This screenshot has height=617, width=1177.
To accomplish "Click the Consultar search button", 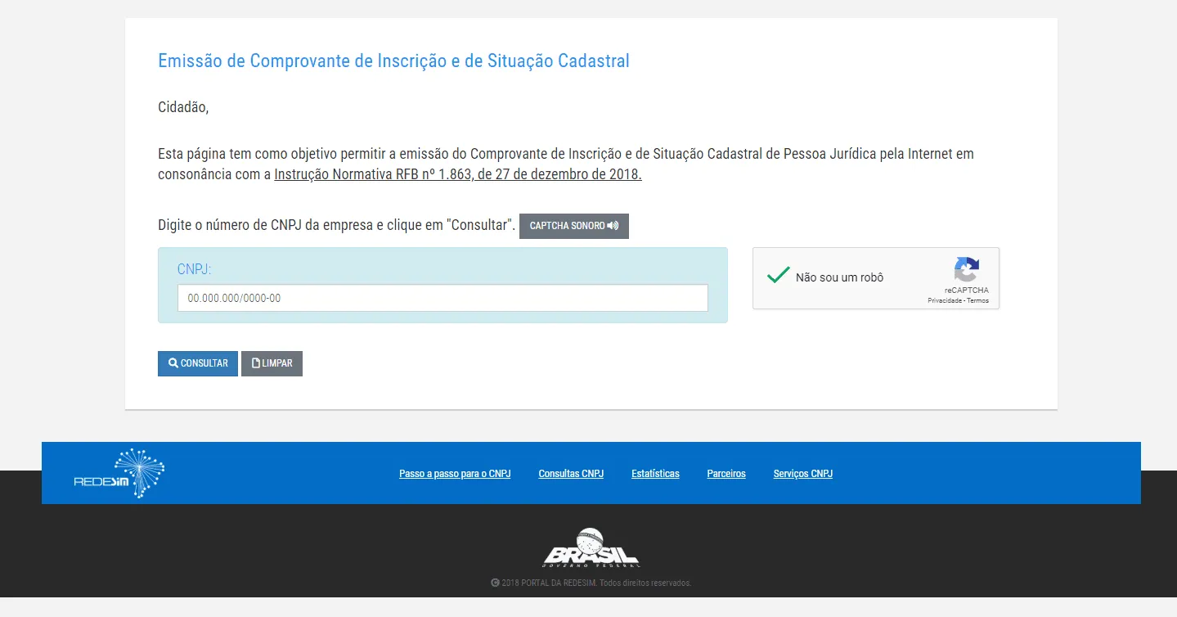I will tap(198, 363).
